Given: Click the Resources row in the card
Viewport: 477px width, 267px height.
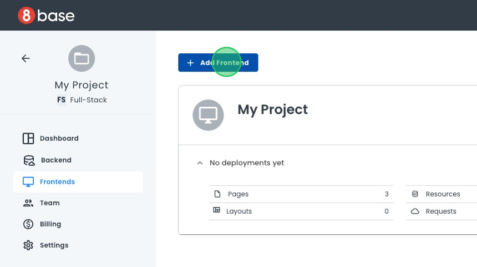Looking at the screenshot, I should [x=443, y=194].
